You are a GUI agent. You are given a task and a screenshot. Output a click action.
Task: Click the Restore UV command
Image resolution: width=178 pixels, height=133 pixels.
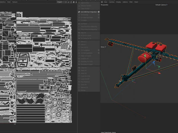click(89, 88)
